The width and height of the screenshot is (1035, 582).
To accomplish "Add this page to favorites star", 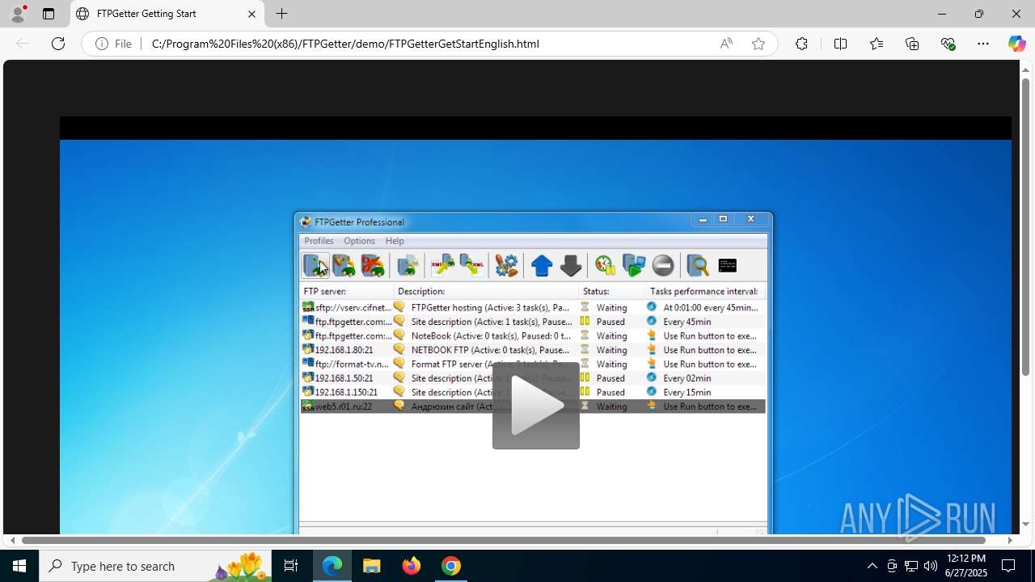I will [758, 44].
